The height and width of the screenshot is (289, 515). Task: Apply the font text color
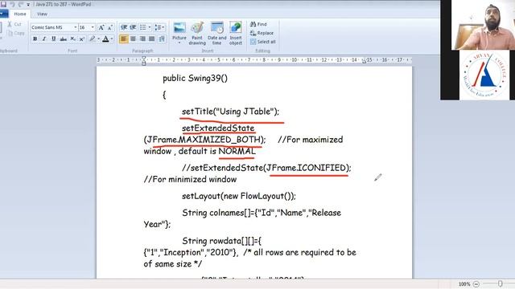105,39
